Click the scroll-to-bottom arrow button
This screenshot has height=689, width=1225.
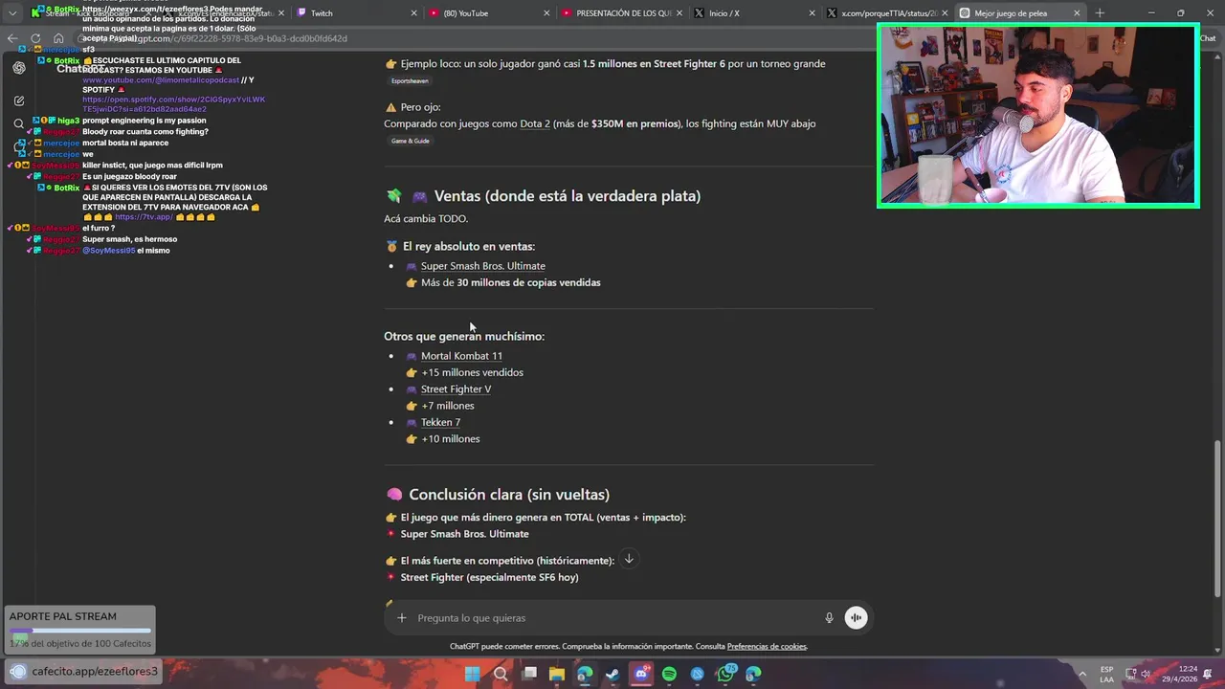click(x=629, y=559)
